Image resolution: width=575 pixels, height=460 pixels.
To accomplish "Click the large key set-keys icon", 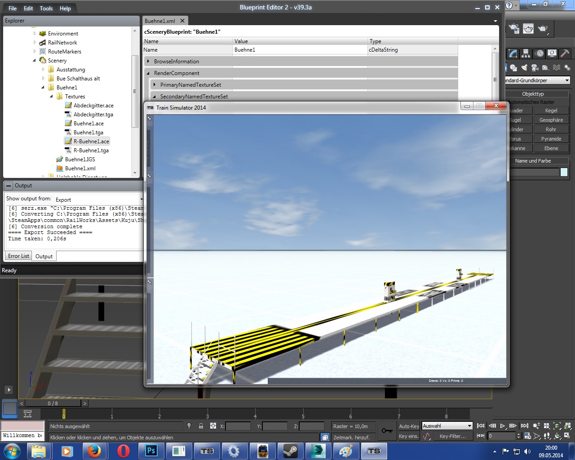I will coord(387,431).
